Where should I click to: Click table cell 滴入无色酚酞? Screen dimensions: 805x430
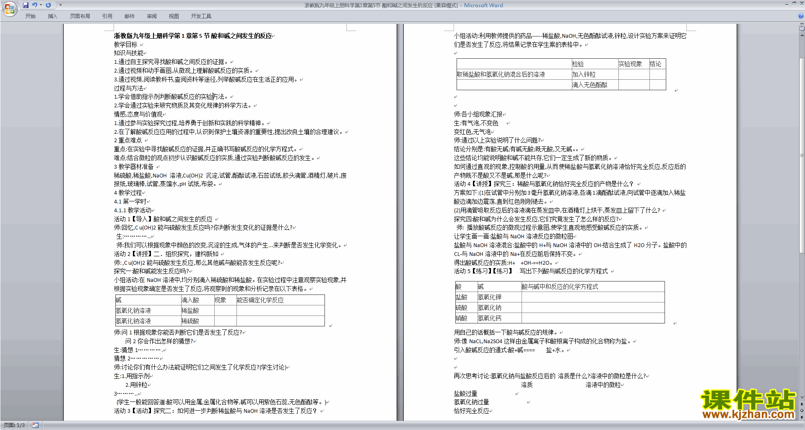[x=590, y=85]
